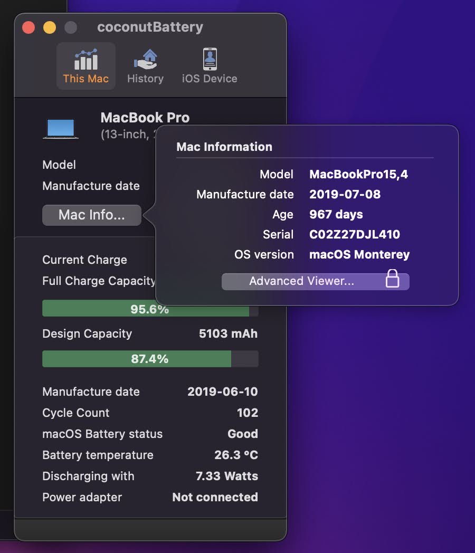
Task: Click the Design Capacity 5103 mAh value
Action: click(228, 333)
